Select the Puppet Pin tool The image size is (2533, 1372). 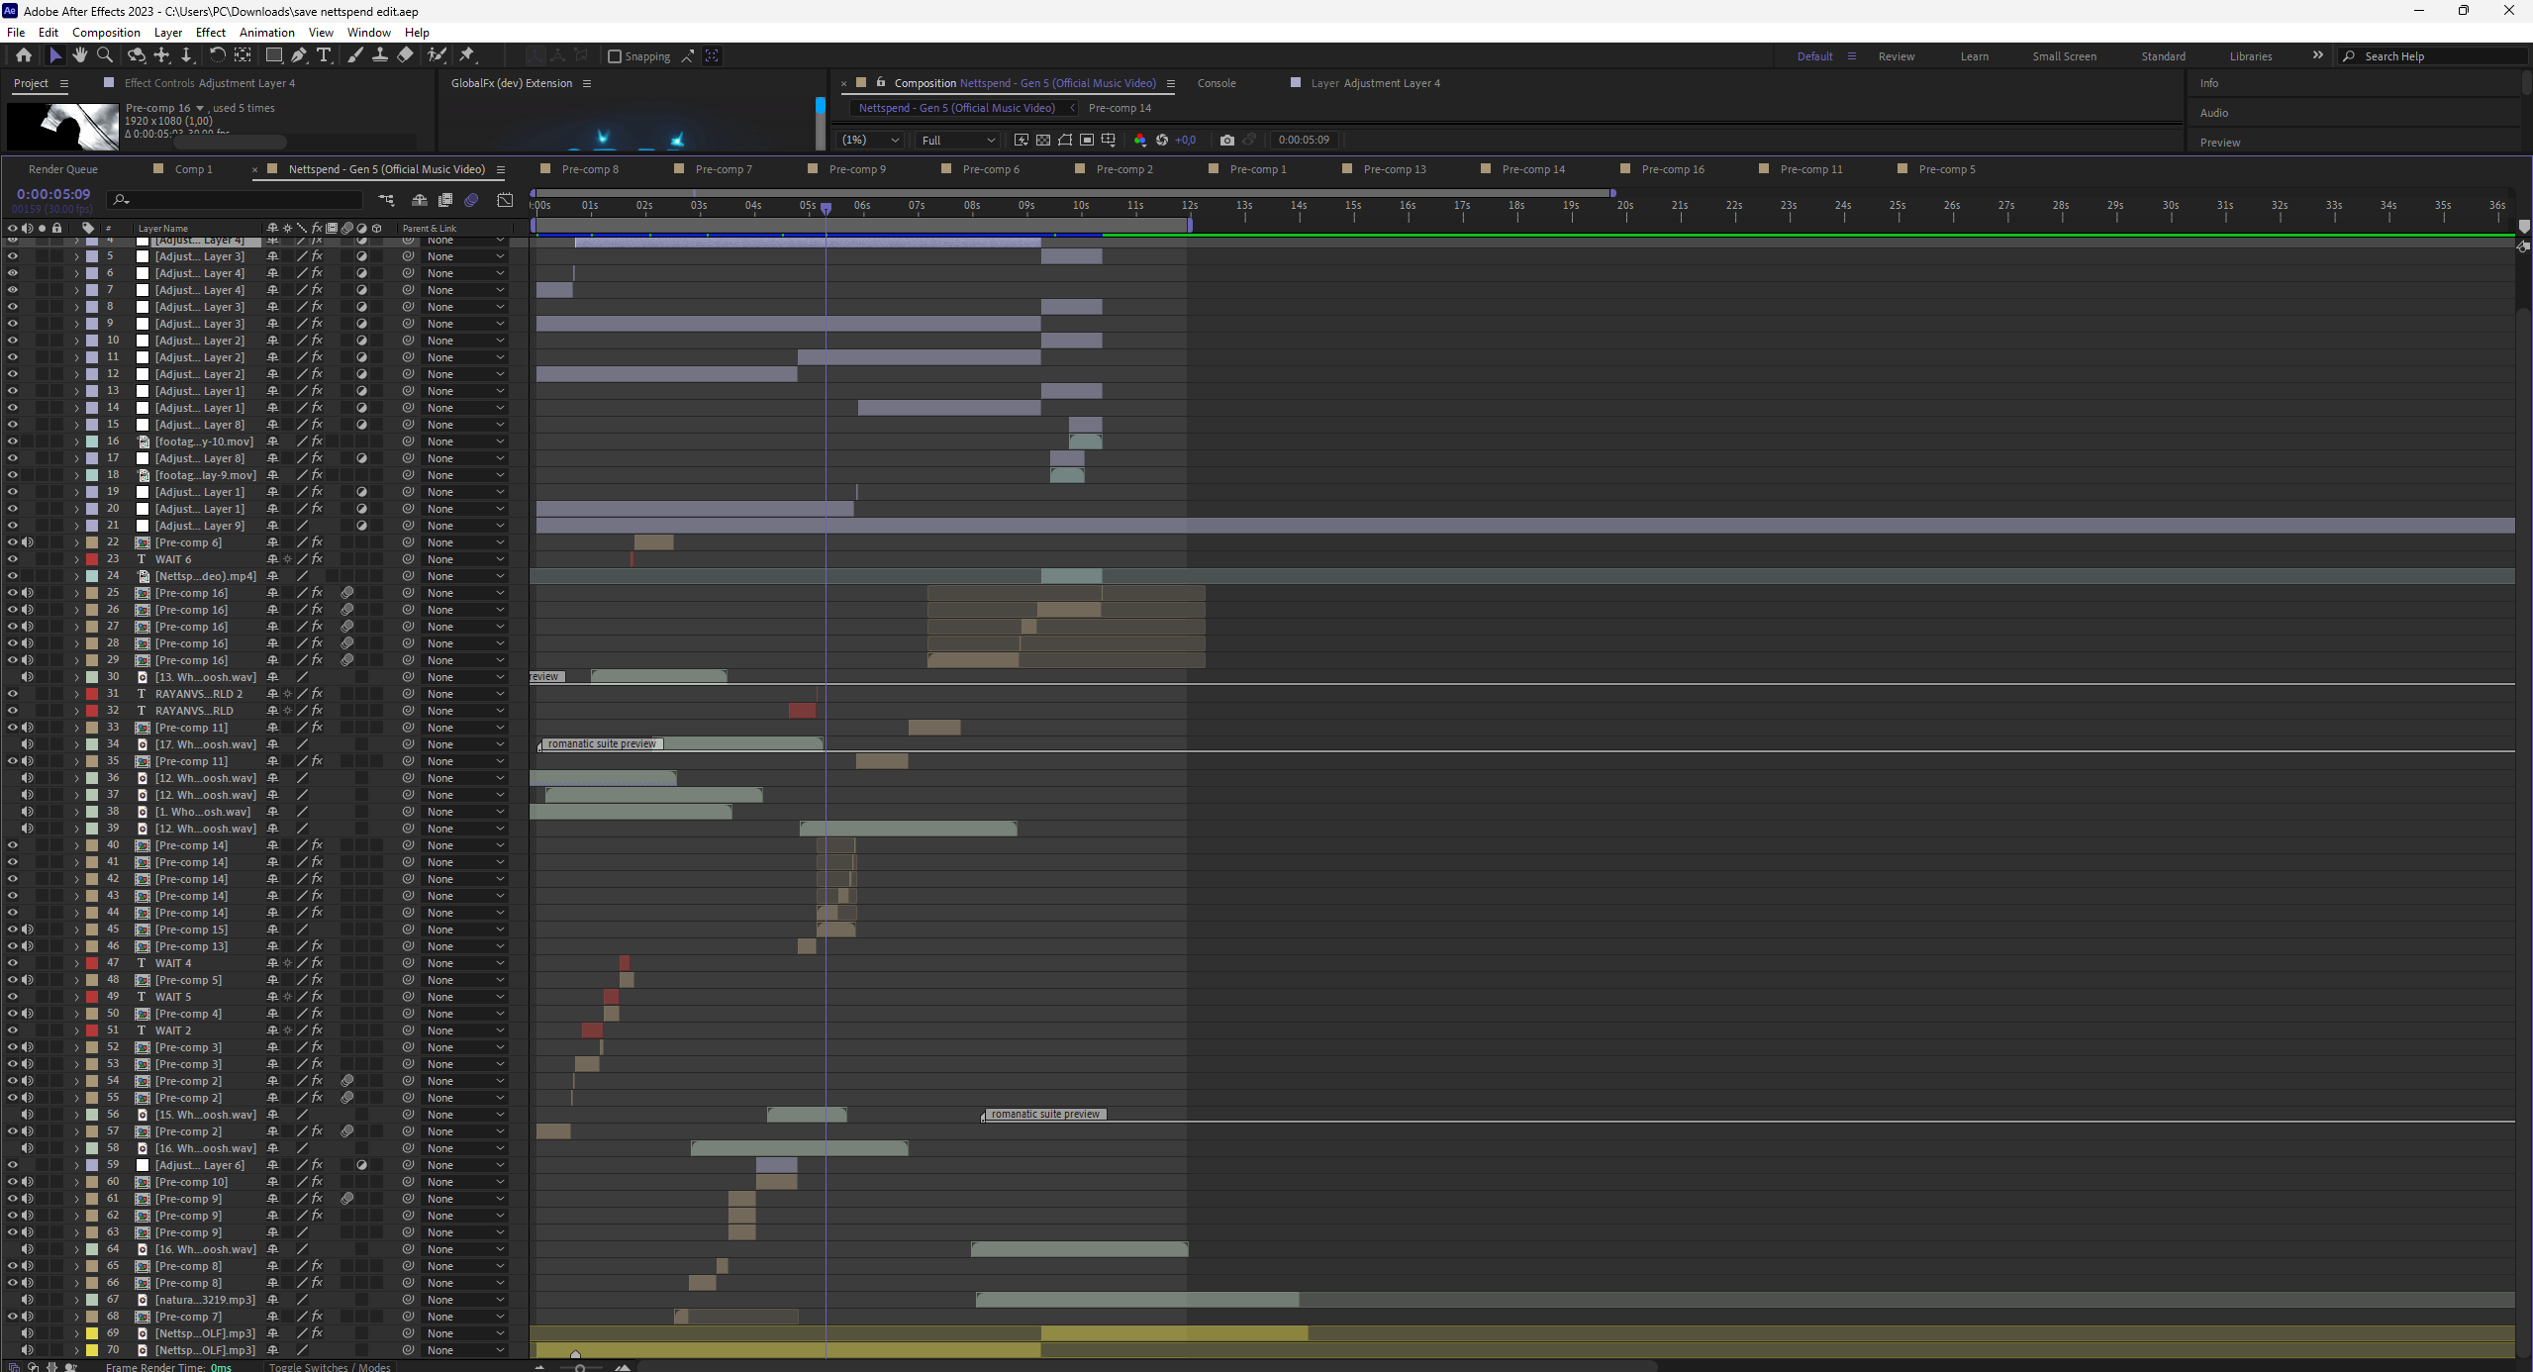click(468, 55)
